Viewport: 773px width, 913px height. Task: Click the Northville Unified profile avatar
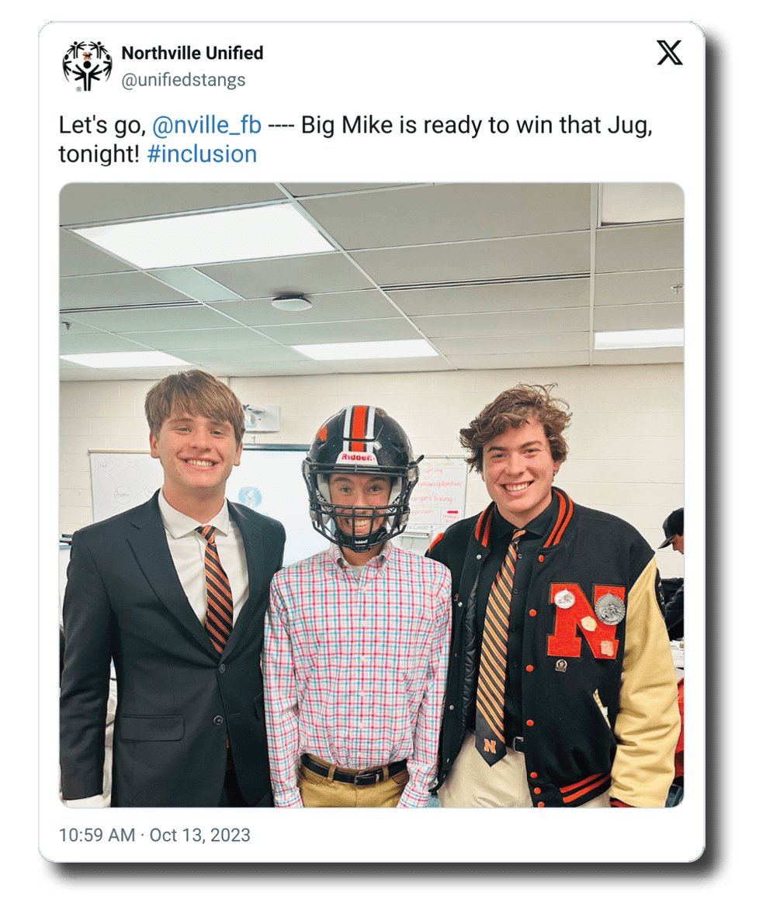[87, 66]
